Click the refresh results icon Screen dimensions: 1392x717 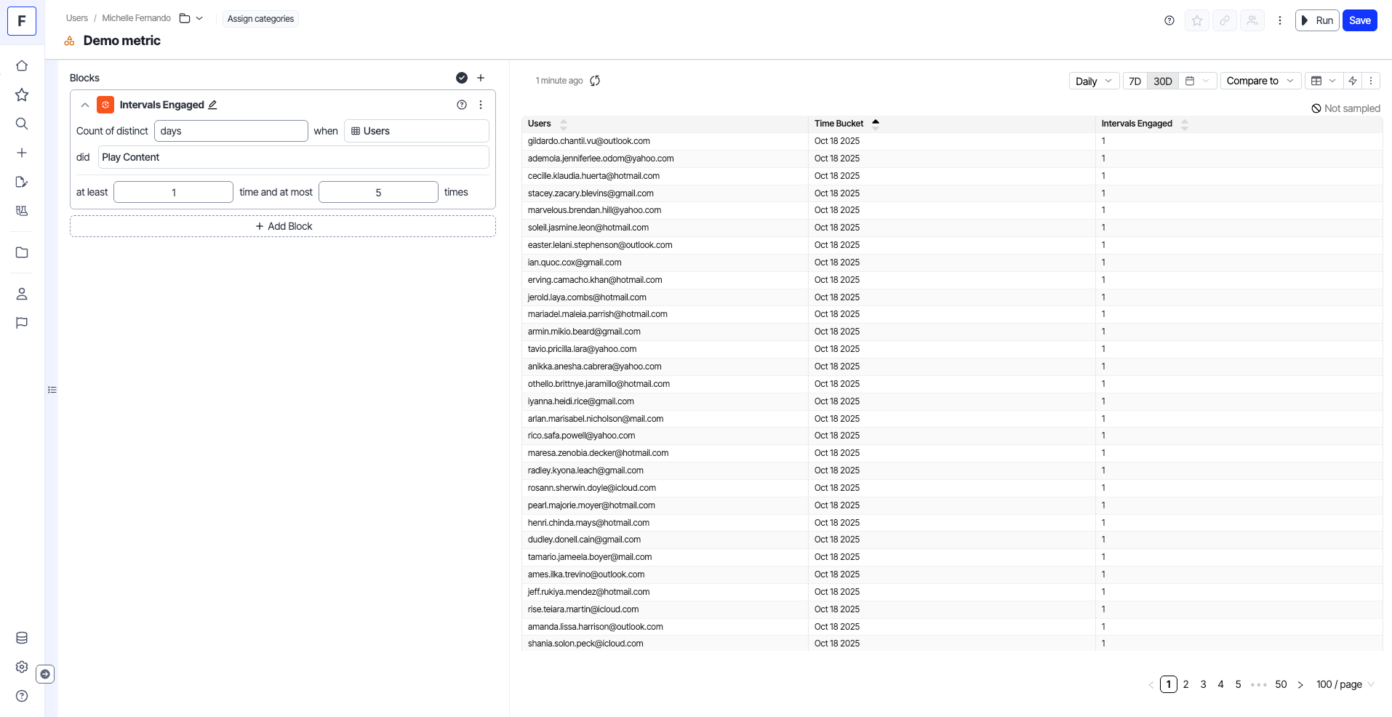click(x=595, y=81)
